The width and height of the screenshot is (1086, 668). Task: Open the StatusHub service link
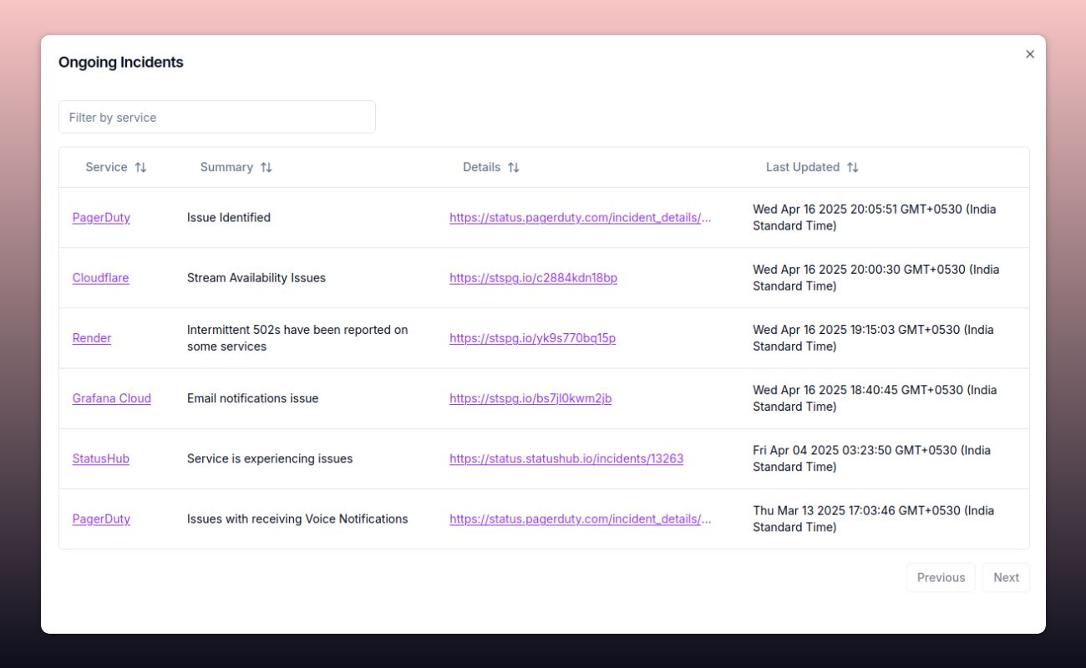point(101,458)
